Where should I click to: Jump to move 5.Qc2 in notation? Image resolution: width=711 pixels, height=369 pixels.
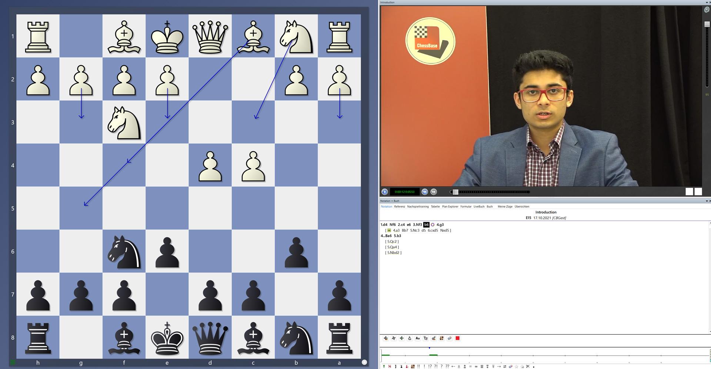click(x=392, y=242)
